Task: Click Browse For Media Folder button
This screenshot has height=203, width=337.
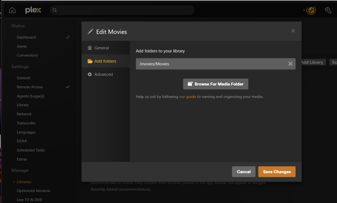Action: tap(216, 84)
